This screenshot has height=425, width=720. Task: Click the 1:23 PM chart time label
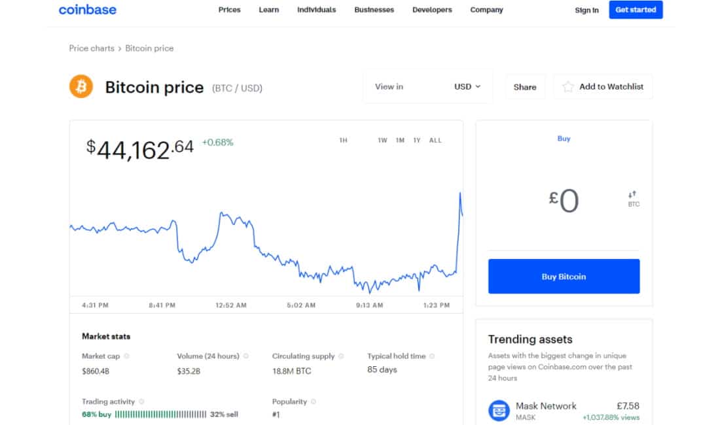coord(437,305)
